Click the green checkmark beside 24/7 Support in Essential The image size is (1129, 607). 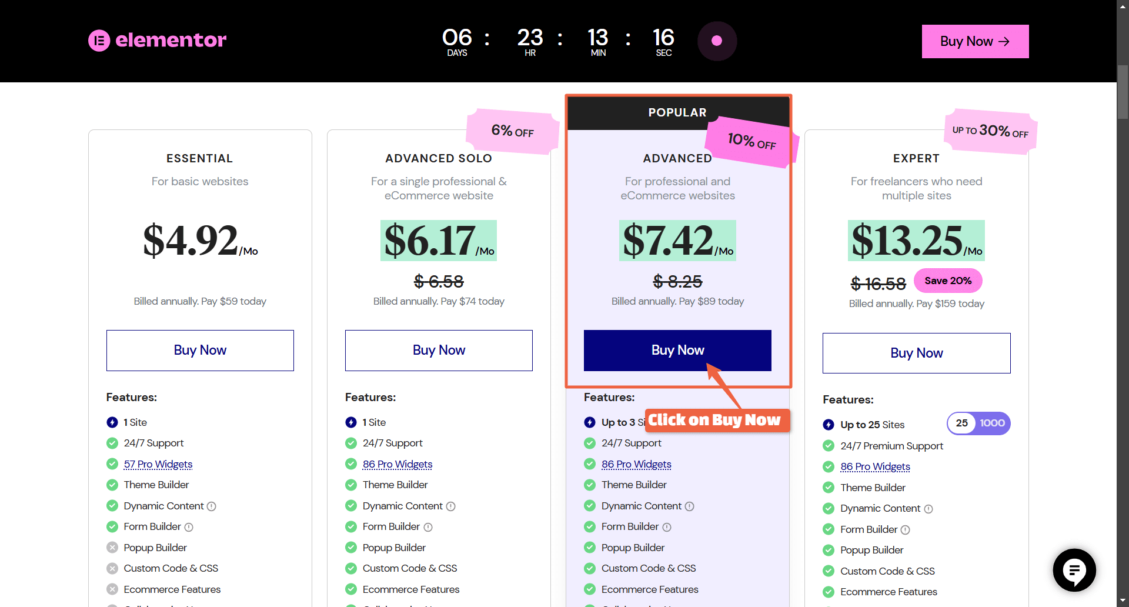[112, 443]
